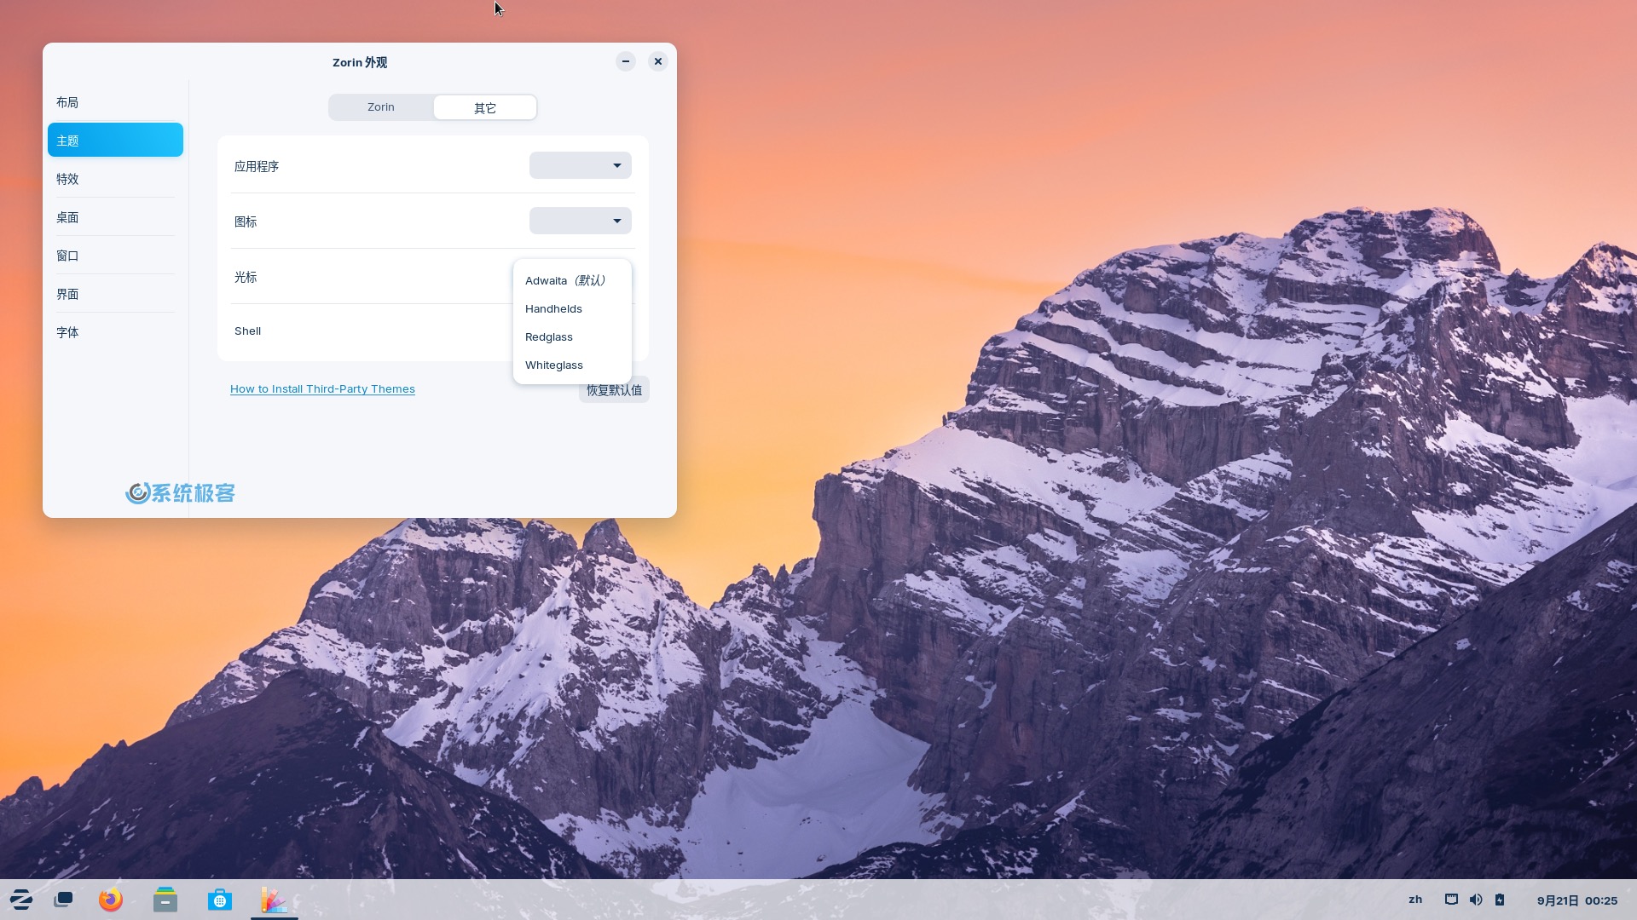Go to the 特效 section
This screenshot has height=920, width=1637.
[115, 179]
